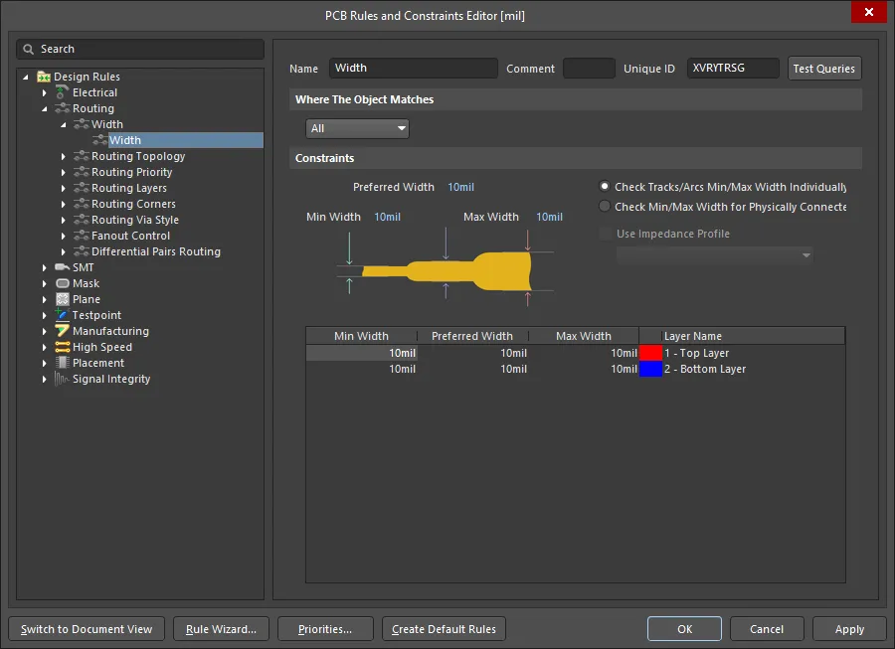Click the Fanout Control icon
This screenshot has width=895, height=649.
pyautogui.click(x=82, y=236)
